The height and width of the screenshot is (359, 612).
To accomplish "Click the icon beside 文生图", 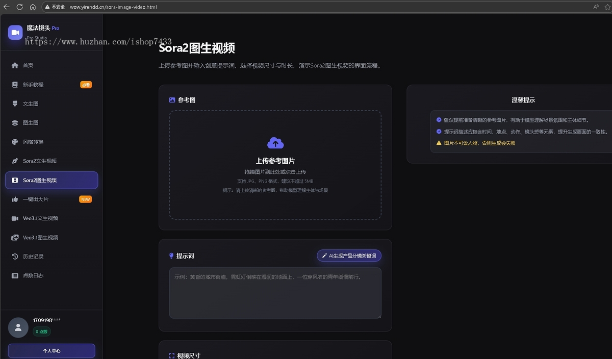I will [15, 104].
